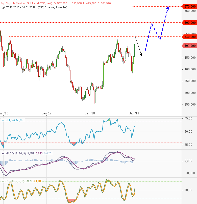Click the MACD -50,000 axis label
Viewport: 197px width, 204px height.
pos(190,173)
